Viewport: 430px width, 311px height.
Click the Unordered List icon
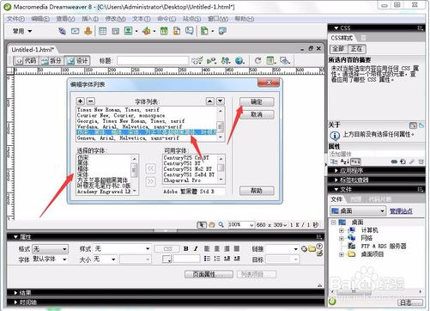(x=207, y=259)
